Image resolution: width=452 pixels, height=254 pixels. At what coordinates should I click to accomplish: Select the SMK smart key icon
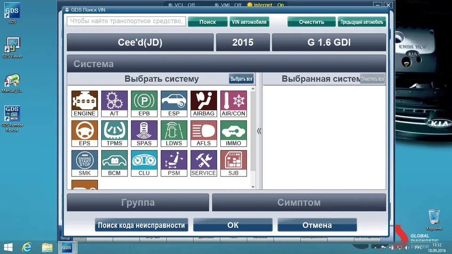click(84, 163)
